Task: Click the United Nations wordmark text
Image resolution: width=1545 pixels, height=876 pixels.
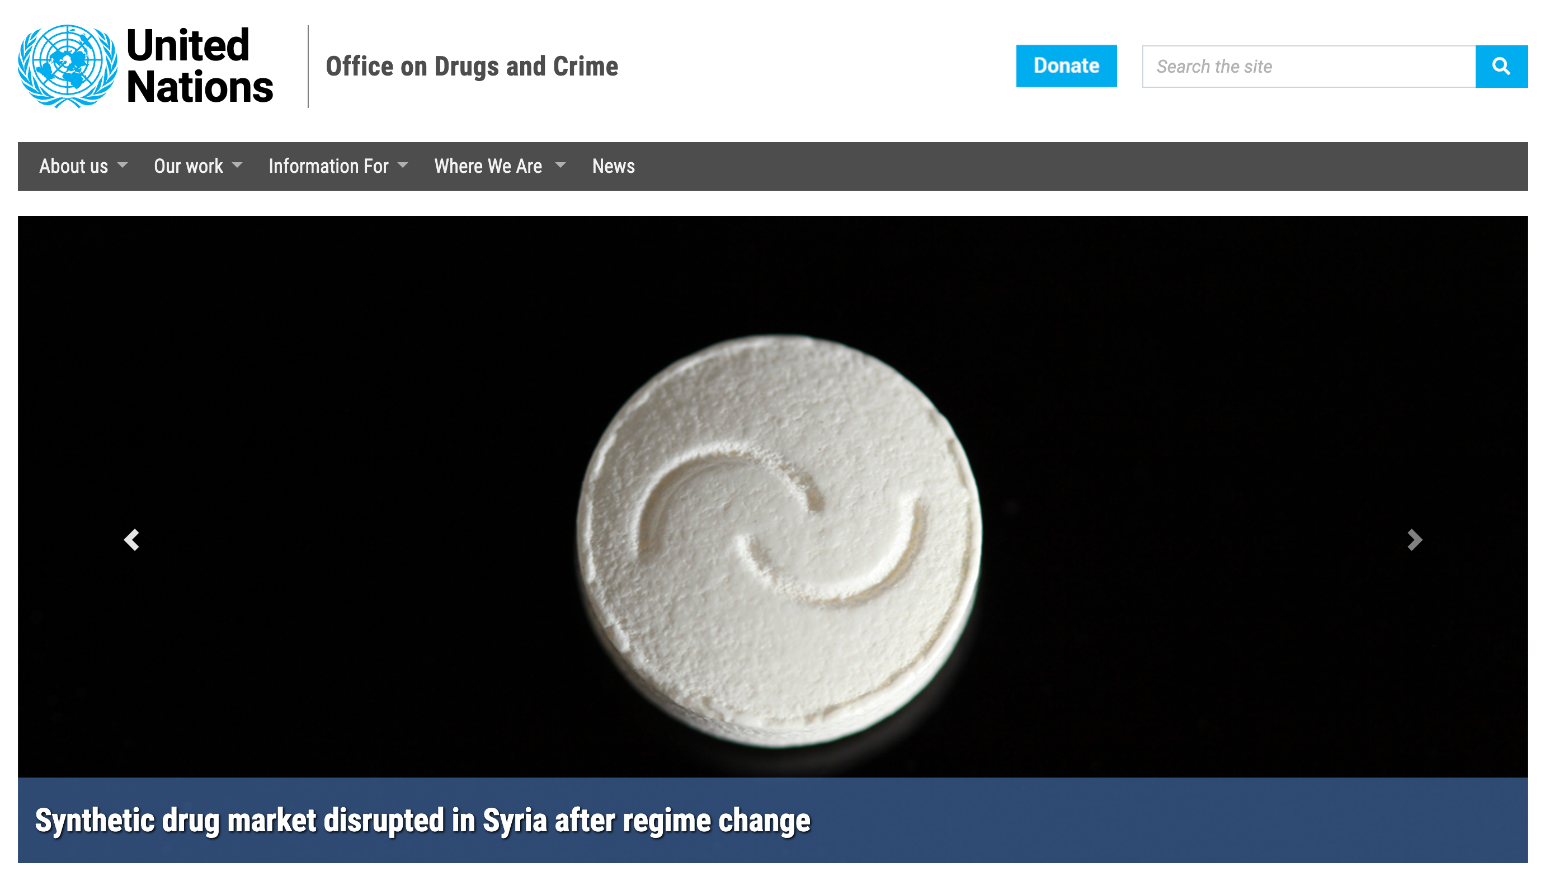Action: [200, 66]
